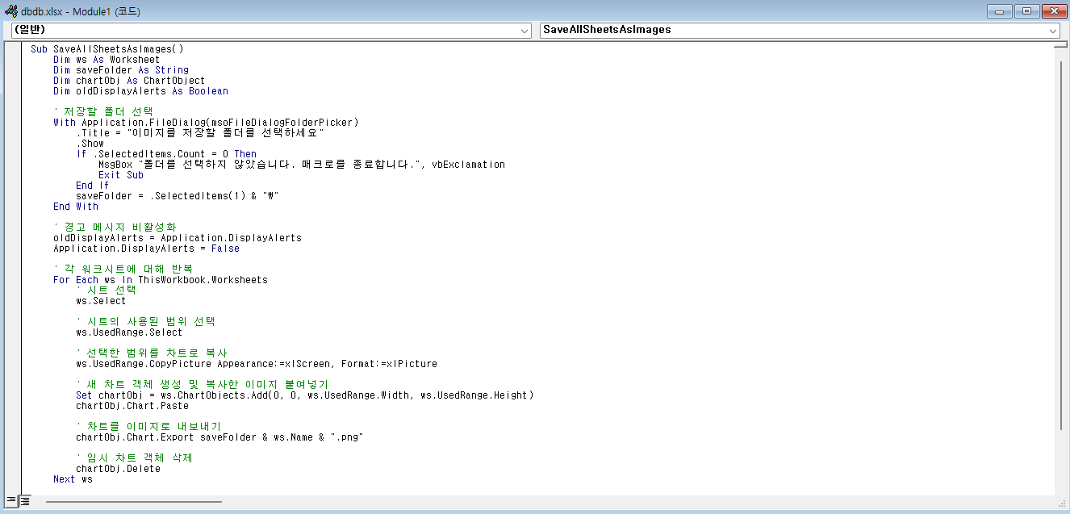Viewport: 1070px width, 514px height.
Task: Open the SaveAllSheetsAsImages procedure dropdown
Action: (800, 30)
